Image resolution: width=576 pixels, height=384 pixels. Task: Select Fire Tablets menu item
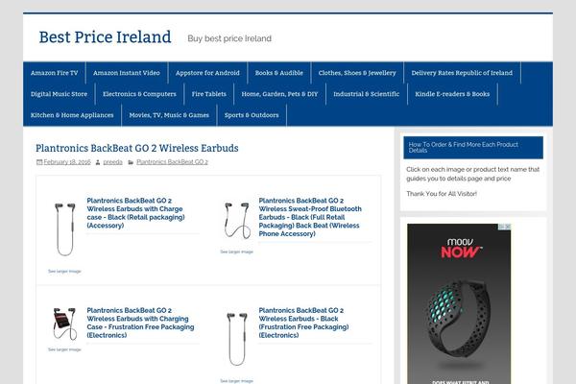tap(209, 94)
